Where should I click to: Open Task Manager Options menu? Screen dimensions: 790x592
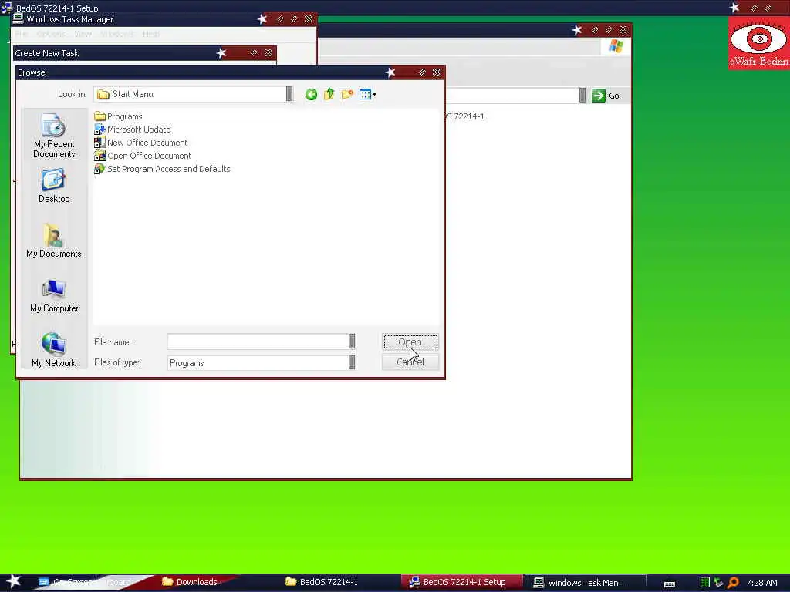point(51,34)
